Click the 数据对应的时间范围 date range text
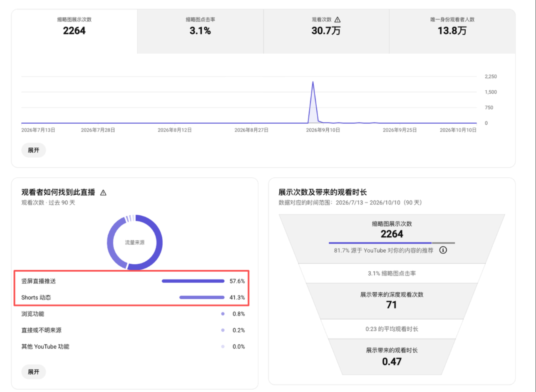 tap(350, 203)
